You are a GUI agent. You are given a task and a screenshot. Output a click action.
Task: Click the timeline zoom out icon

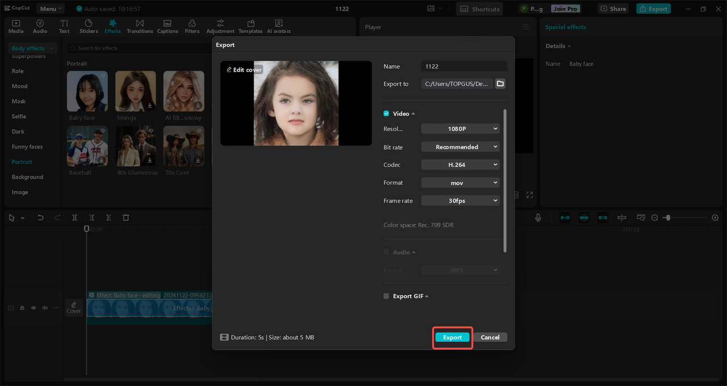(654, 217)
